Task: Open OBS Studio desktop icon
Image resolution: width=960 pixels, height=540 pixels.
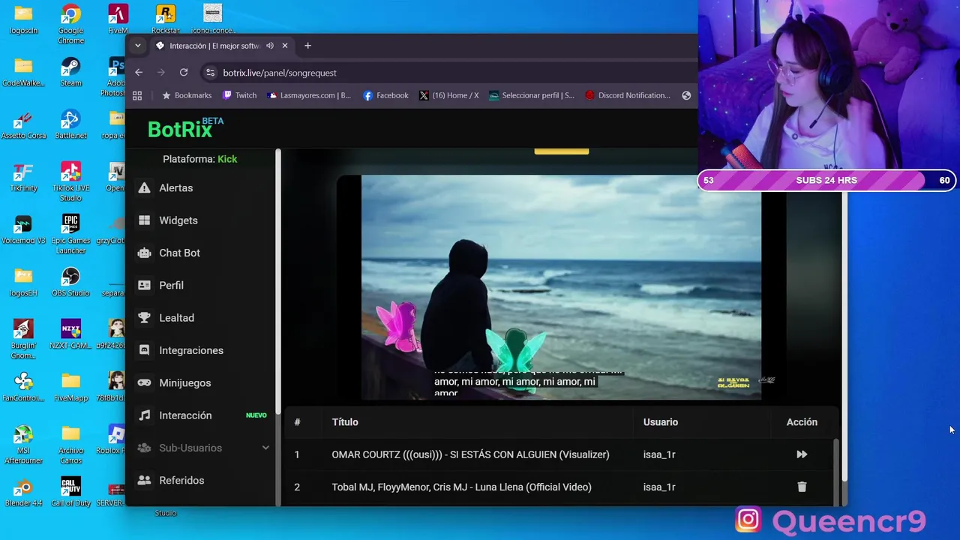Action: pyautogui.click(x=70, y=282)
